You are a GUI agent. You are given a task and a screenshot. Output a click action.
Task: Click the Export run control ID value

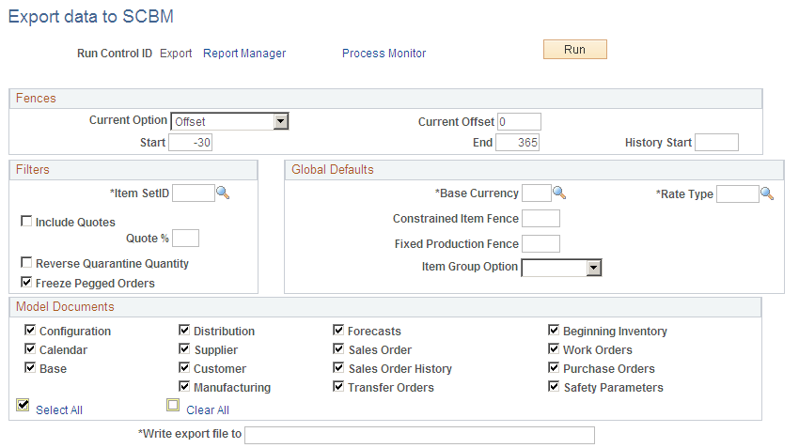(176, 54)
